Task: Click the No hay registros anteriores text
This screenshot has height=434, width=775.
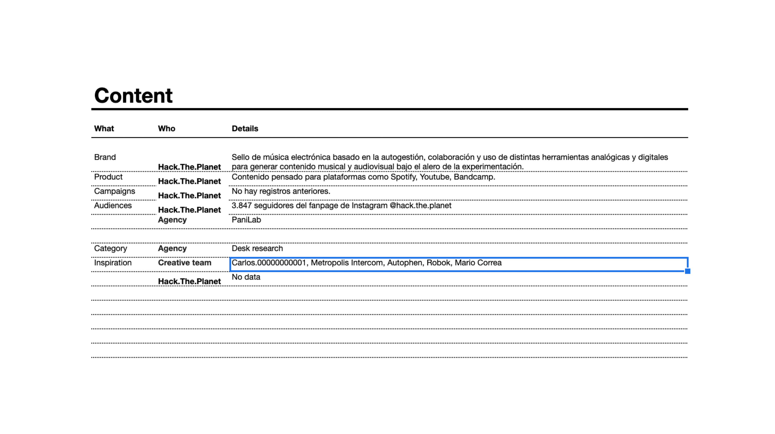Action: click(281, 191)
